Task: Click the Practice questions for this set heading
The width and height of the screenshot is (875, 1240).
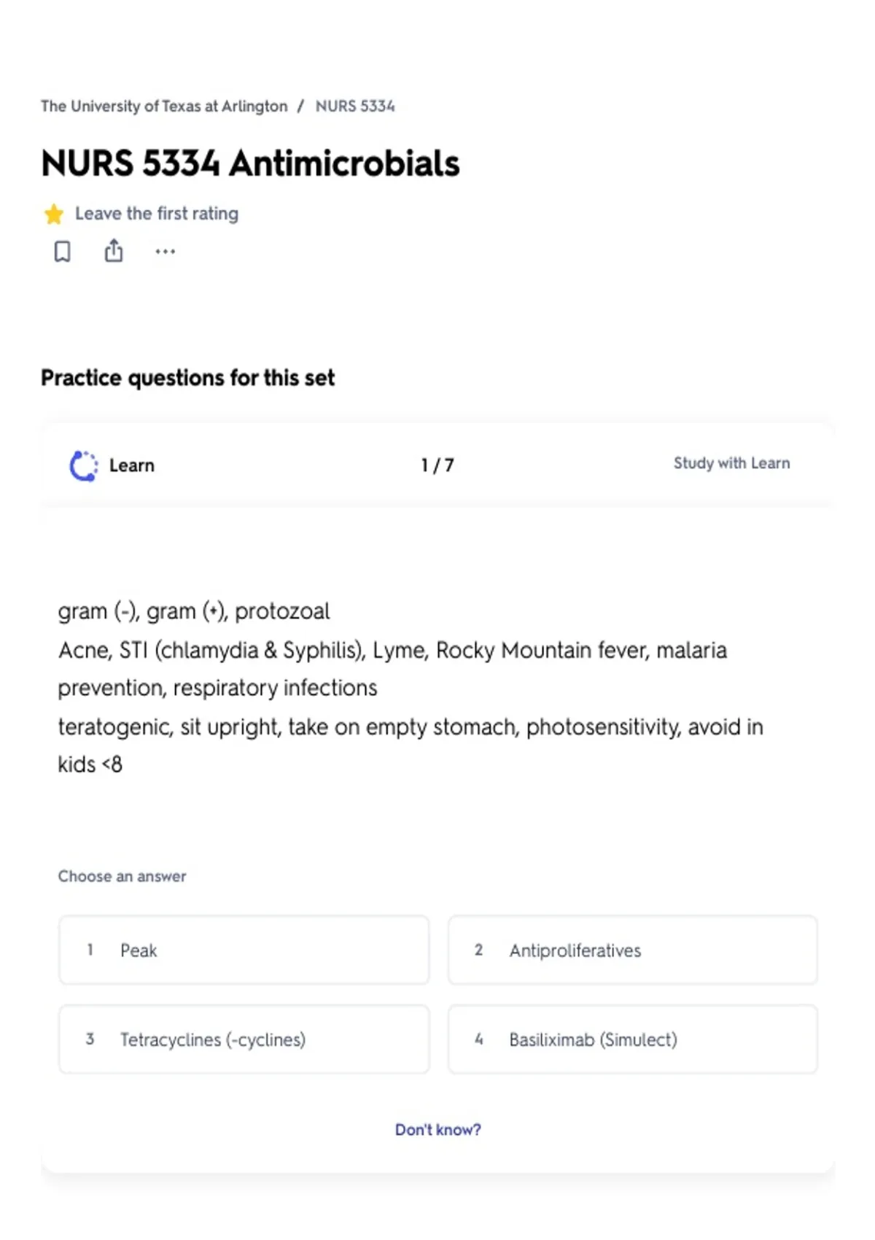Action: pyautogui.click(x=187, y=378)
